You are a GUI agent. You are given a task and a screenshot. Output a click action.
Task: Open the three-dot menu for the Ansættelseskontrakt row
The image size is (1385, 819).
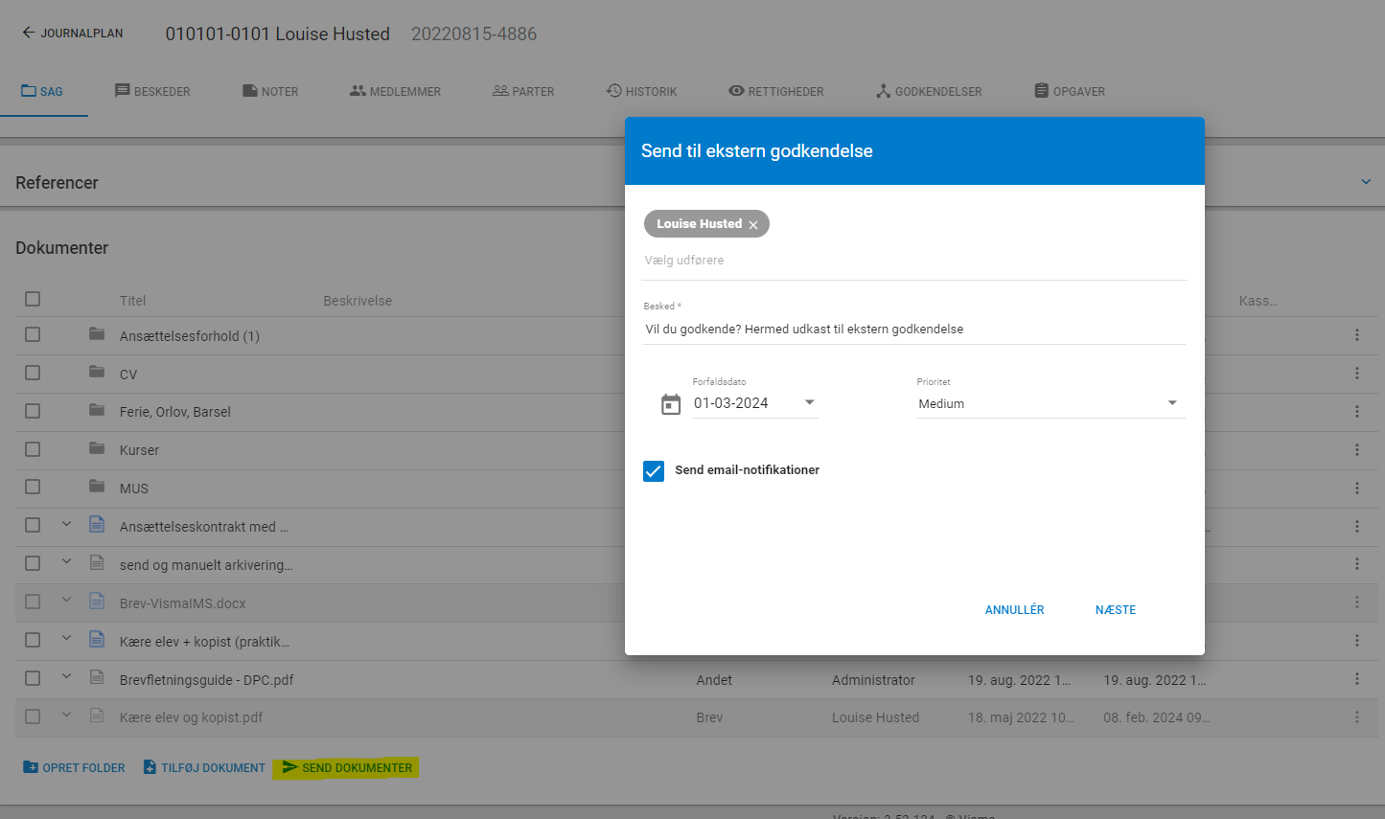[1357, 526]
